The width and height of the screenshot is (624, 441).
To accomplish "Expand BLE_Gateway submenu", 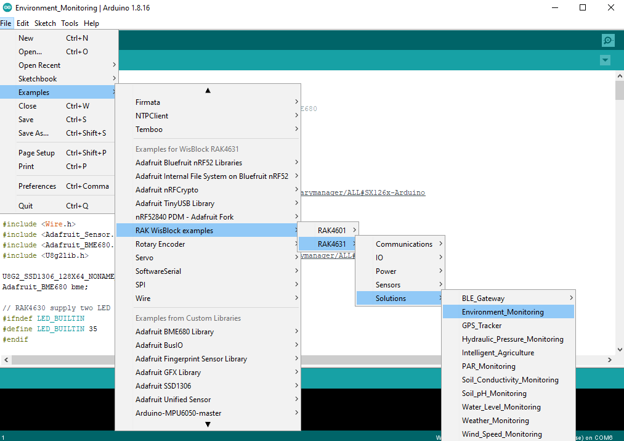I will tap(483, 299).
